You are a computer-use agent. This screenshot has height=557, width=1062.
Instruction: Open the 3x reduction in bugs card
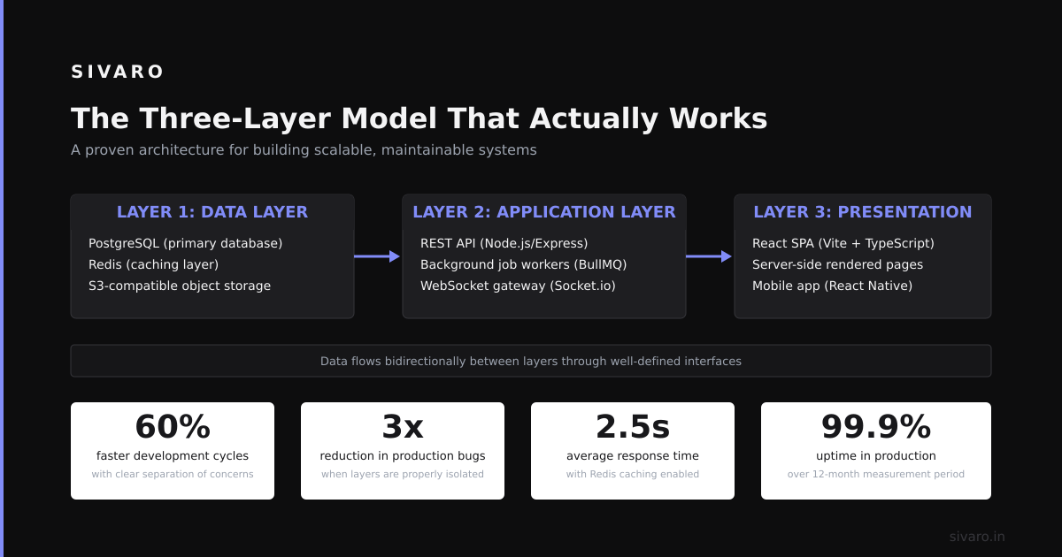403,451
